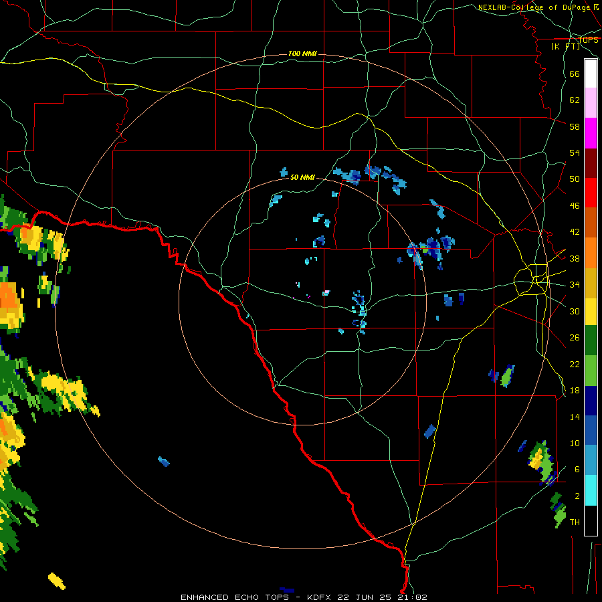This screenshot has height=602, width=602.
Task: Select the 62 label on the tops scale
Action: (575, 100)
